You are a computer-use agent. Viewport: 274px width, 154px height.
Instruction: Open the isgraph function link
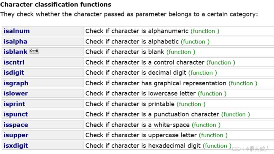pyautogui.click(x=16, y=83)
